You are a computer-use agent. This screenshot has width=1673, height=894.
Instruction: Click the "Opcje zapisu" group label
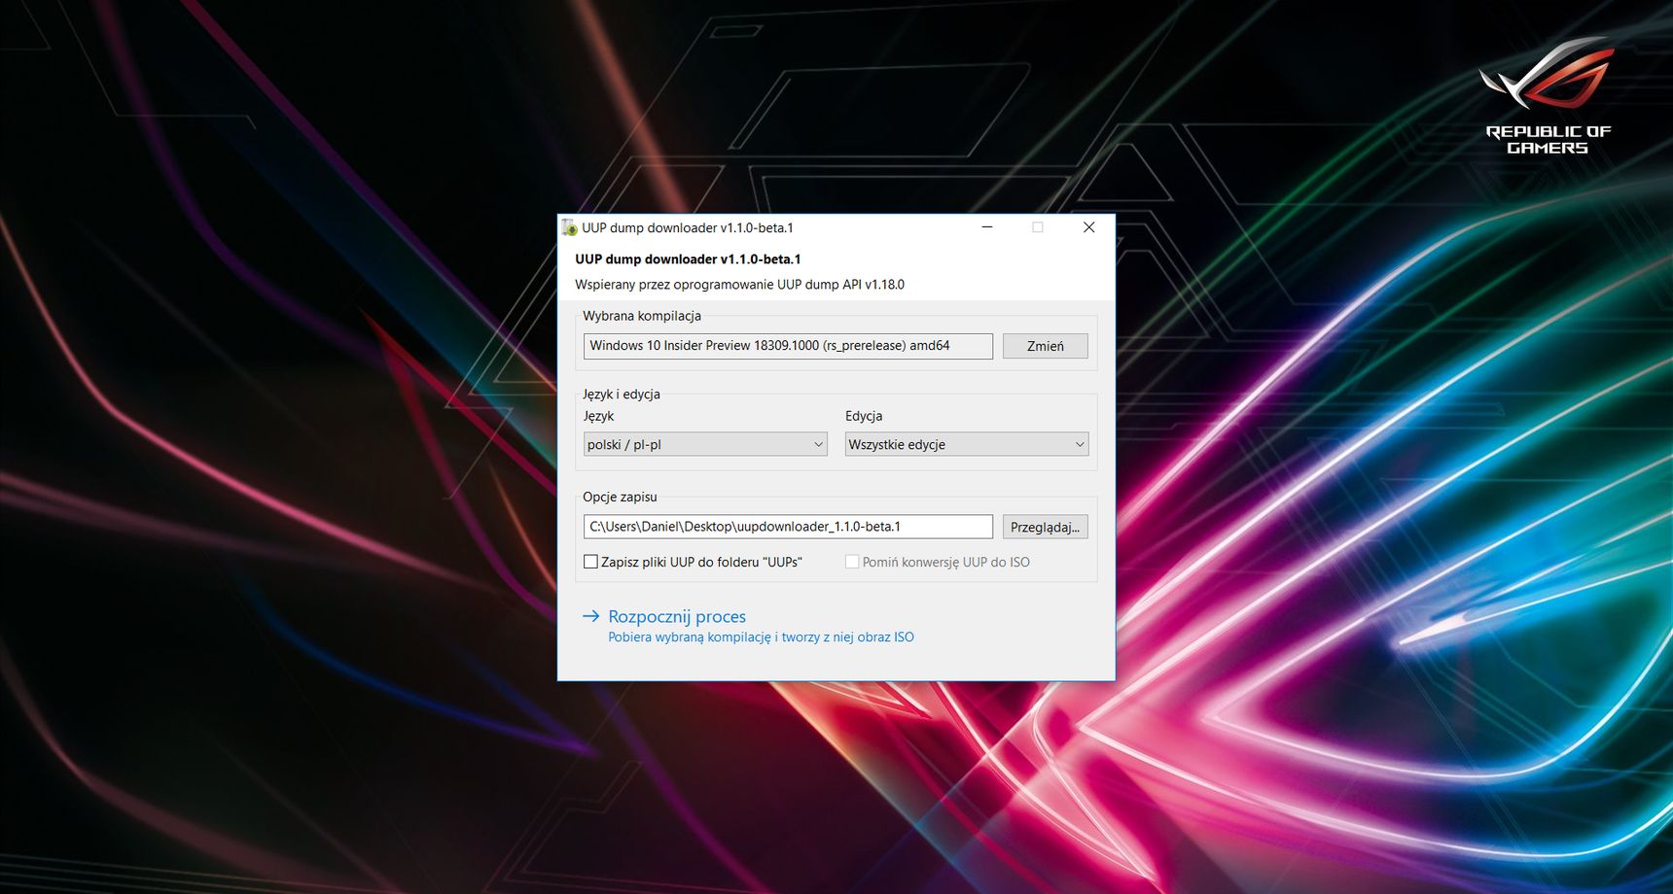tap(620, 497)
